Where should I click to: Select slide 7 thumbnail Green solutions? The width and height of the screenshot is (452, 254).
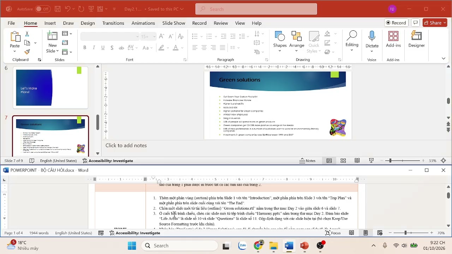(x=50, y=137)
